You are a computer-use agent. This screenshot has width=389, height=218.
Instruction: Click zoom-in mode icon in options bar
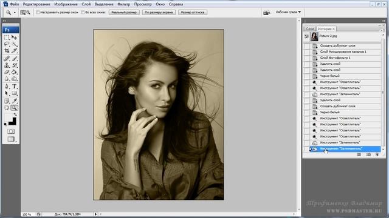pyautogui.click(x=23, y=12)
